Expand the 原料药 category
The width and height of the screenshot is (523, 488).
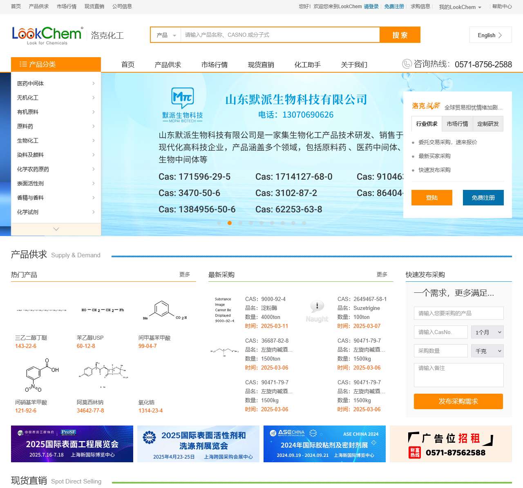(56, 126)
